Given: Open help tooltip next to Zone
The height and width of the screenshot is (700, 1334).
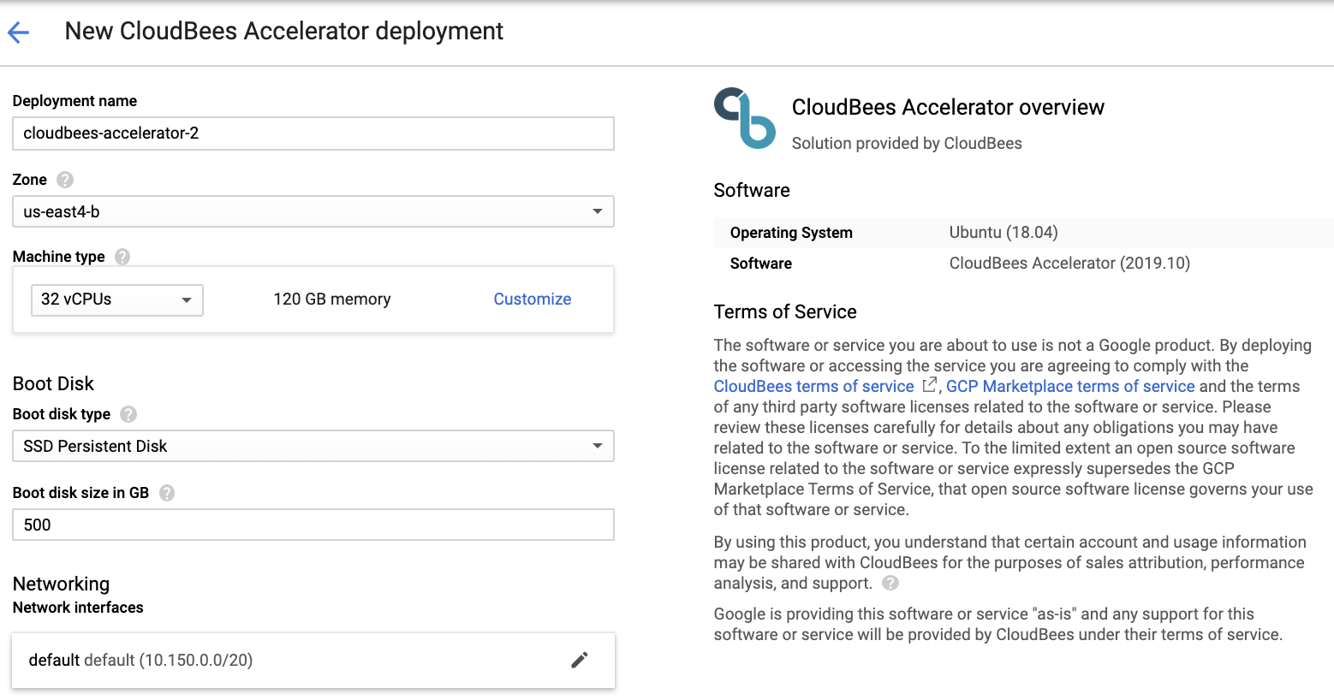Looking at the screenshot, I should 65,180.
